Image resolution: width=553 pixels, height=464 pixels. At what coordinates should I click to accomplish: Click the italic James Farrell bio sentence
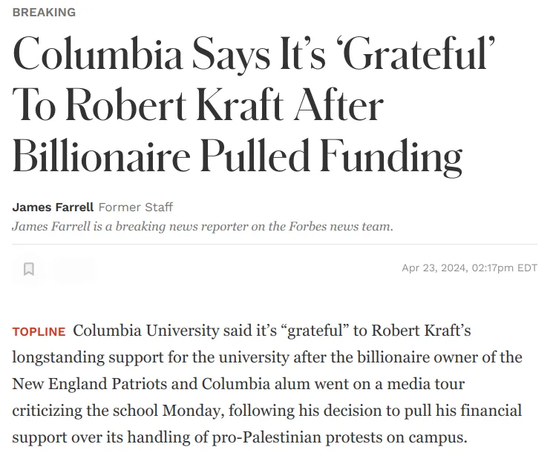(203, 226)
